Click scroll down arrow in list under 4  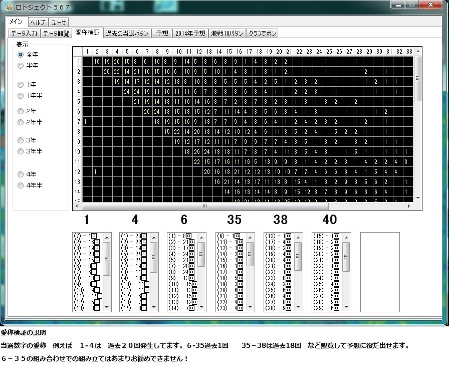(x=154, y=307)
